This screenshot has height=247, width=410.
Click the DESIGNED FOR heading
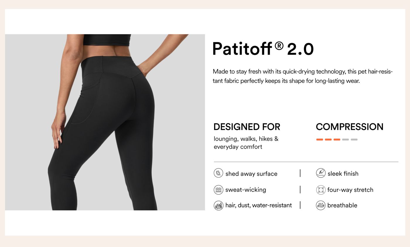pyautogui.click(x=247, y=127)
